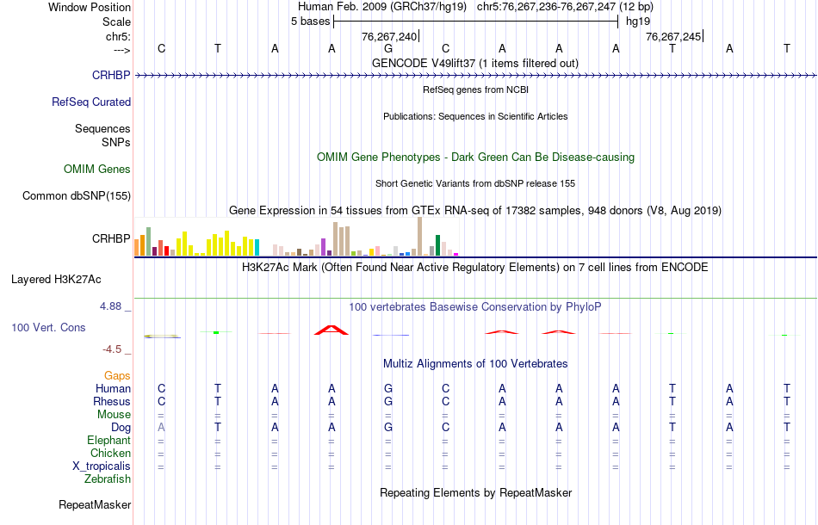Click 'Repeating Elements by RepeatMasker' title
Viewport: 818px width, 525px height.
point(476,492)
